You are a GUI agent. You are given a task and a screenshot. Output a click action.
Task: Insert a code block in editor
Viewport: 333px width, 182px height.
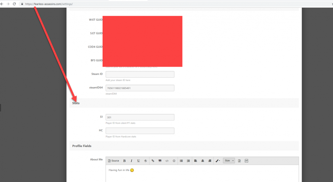tap(167, 161)
